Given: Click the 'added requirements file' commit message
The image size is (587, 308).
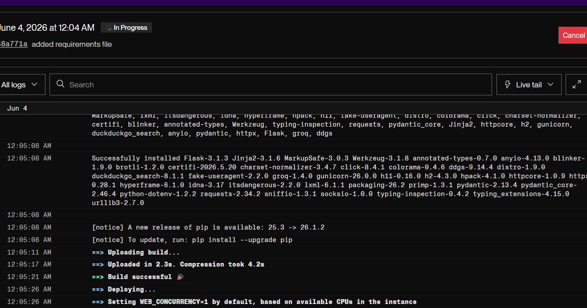Looking at the screenshot, I should [x=72, y=44].
